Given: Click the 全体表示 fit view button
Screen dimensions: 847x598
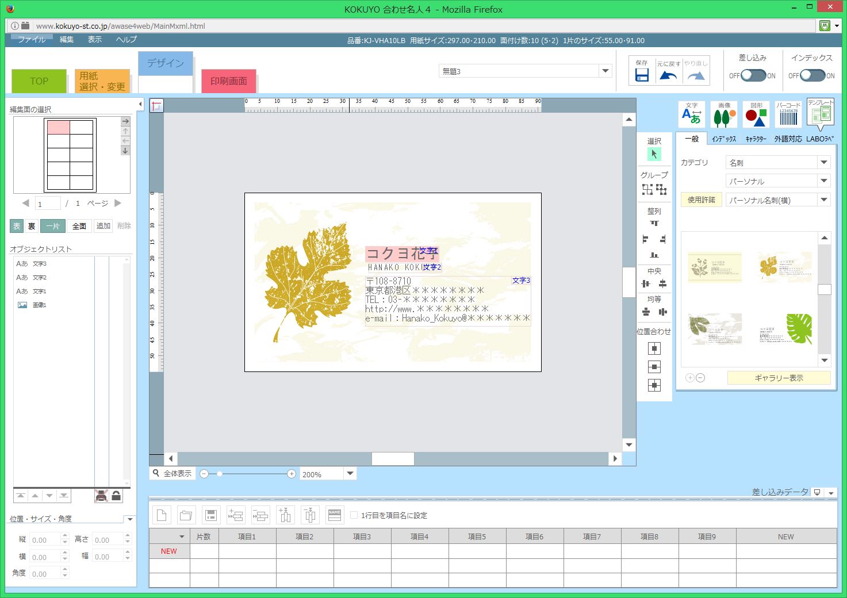Looking at the screenshot, I should tap(172, 473).
